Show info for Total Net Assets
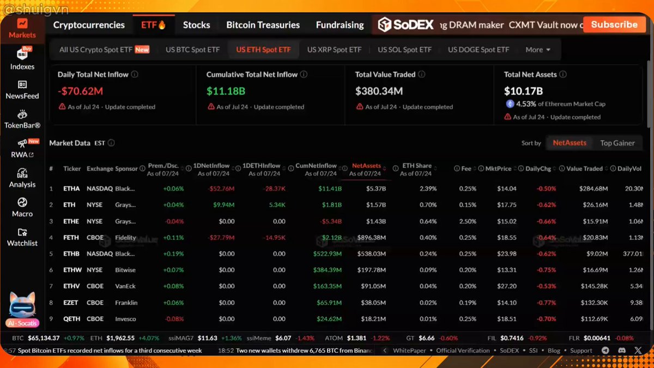Viewport: 654px width, 368px height. pos(563,75)
